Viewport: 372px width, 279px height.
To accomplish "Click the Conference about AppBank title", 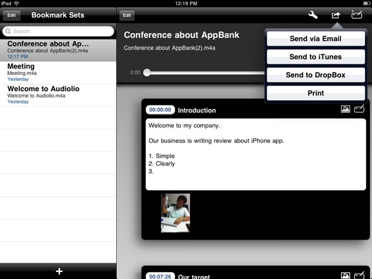I will coord(181,35).
